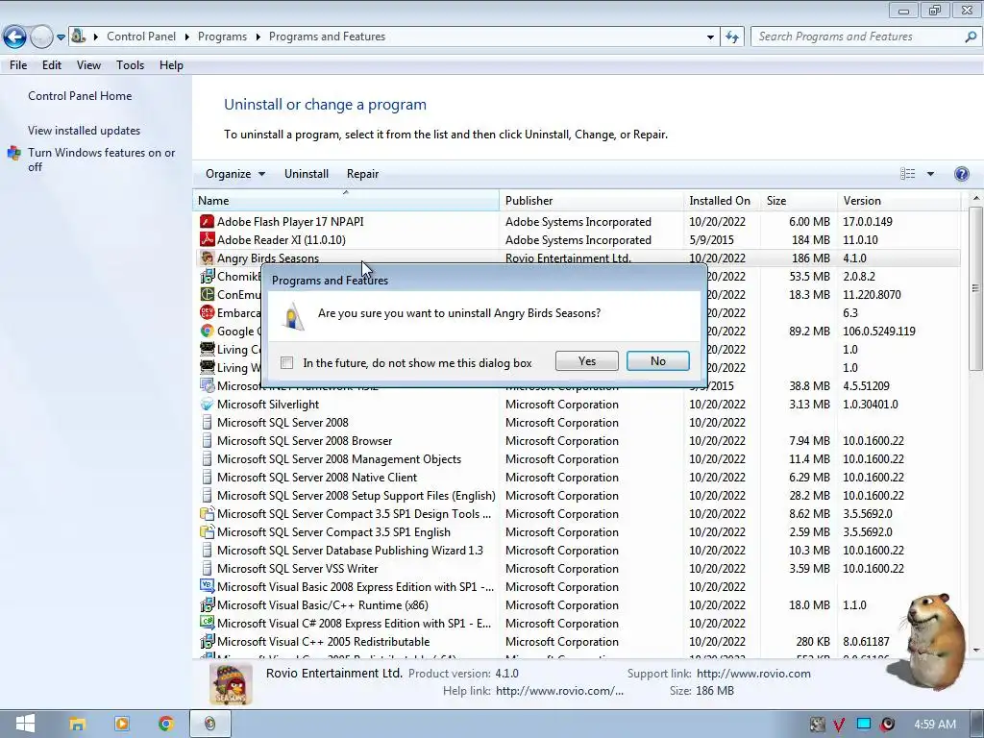This screenshot has height=738, width=984.
Task: Open Turn Windows features on or off
Action: point(101,160)
